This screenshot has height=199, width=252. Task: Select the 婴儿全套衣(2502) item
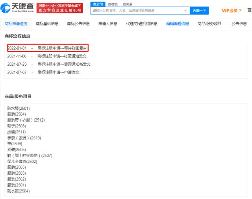[22, 162]
